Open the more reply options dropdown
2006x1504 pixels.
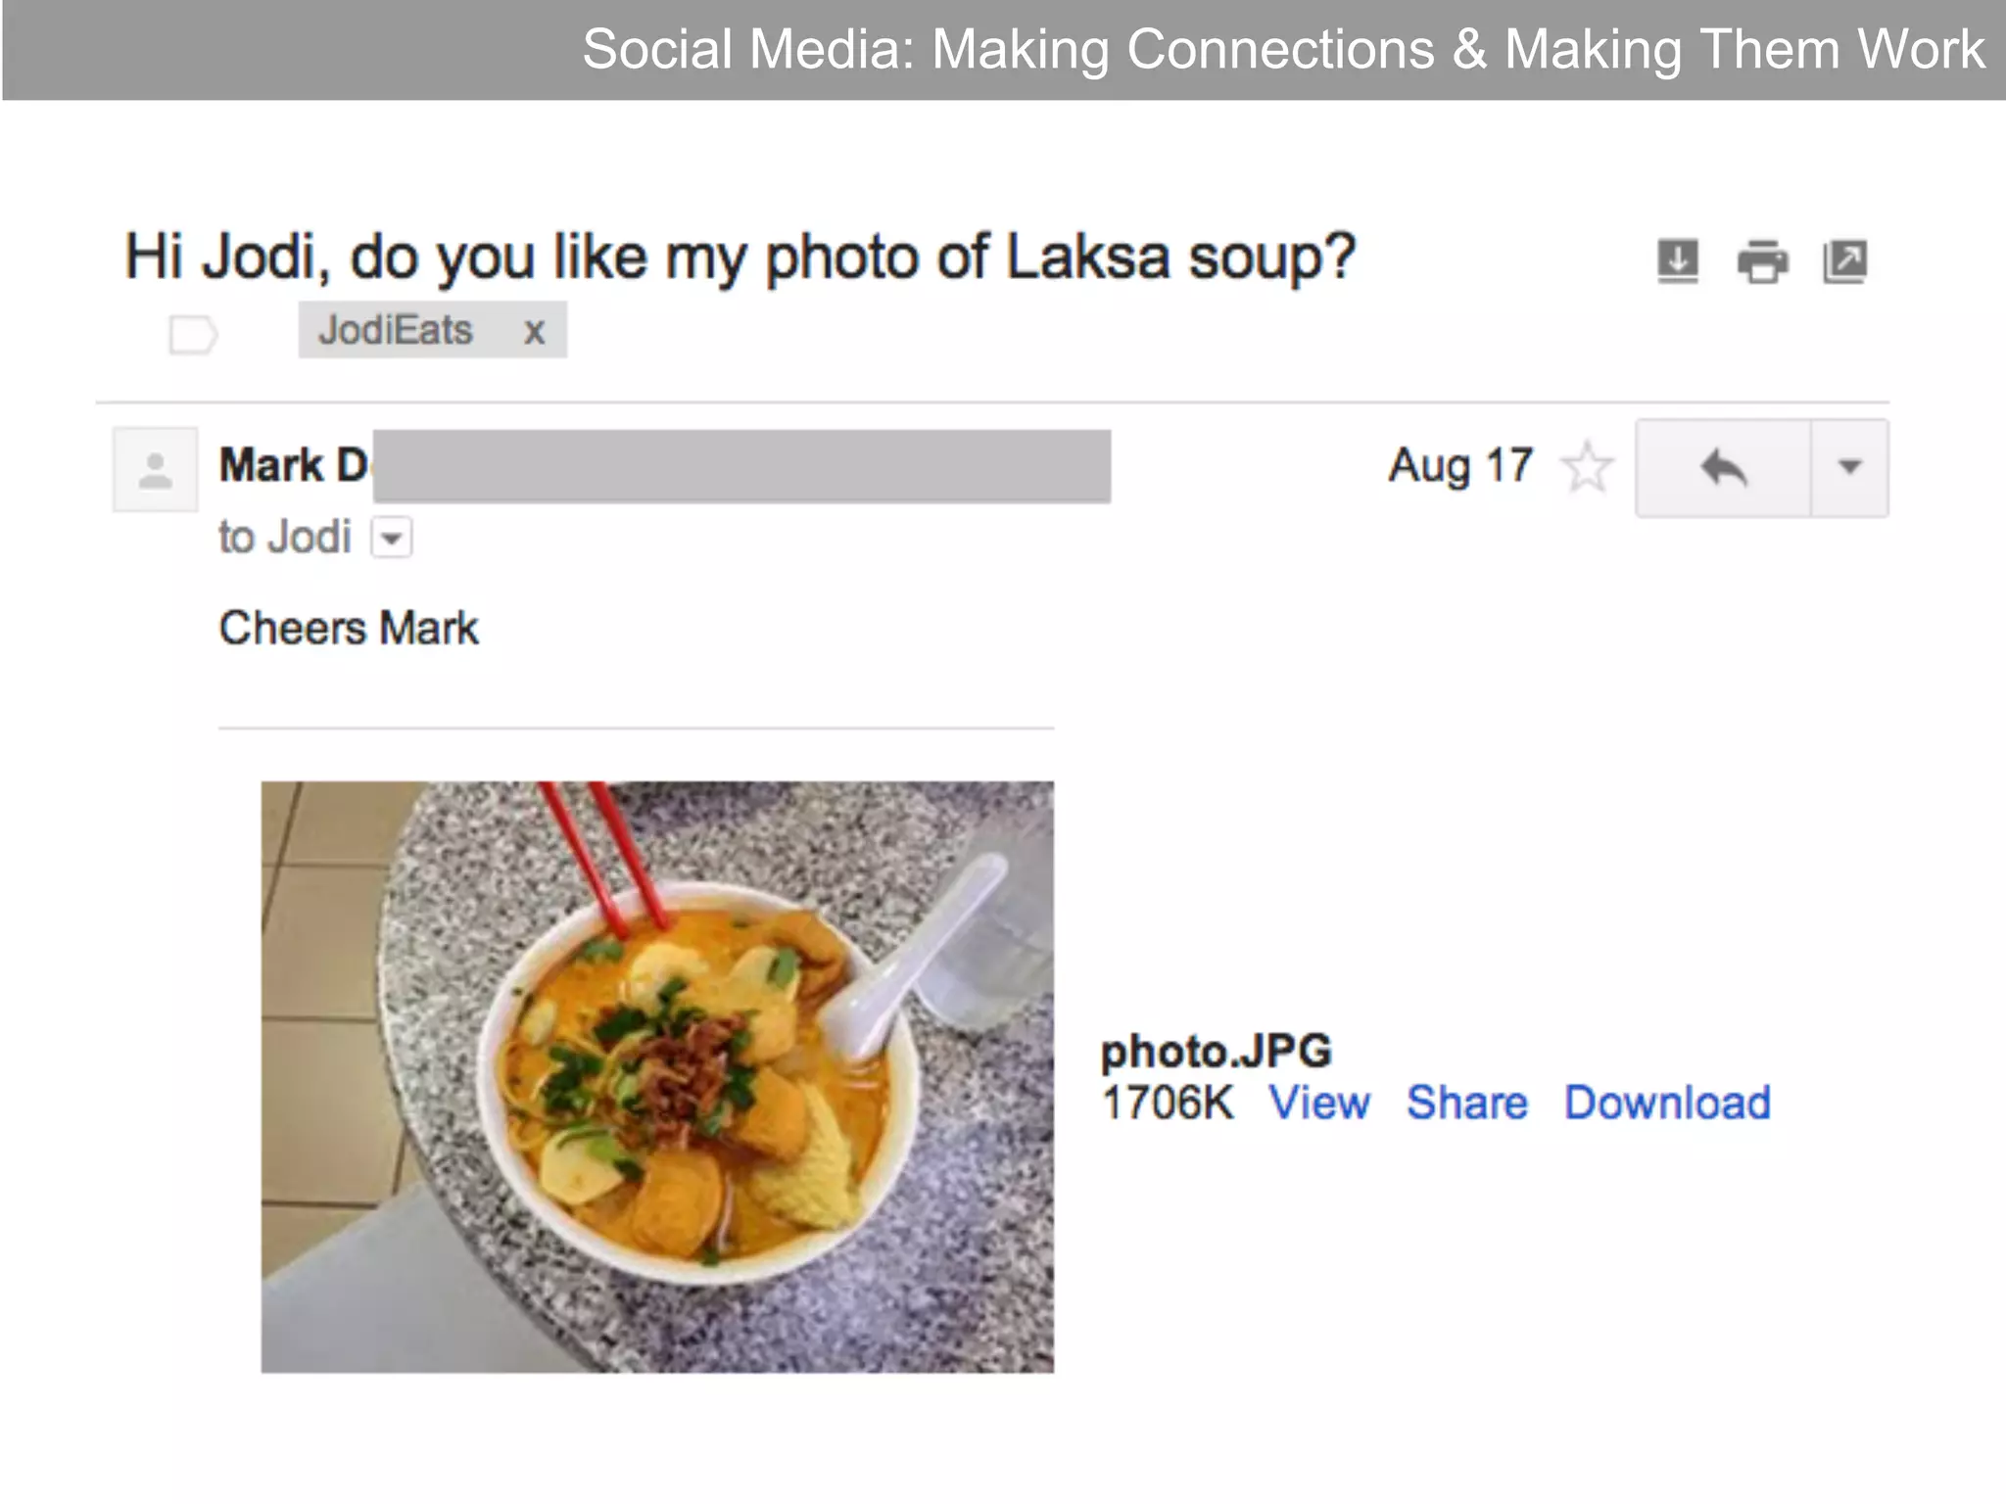(x=1849, y=468)
